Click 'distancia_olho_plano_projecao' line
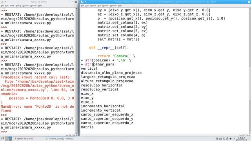This screenshot has height=141, width=251. [x=111, y=73]
